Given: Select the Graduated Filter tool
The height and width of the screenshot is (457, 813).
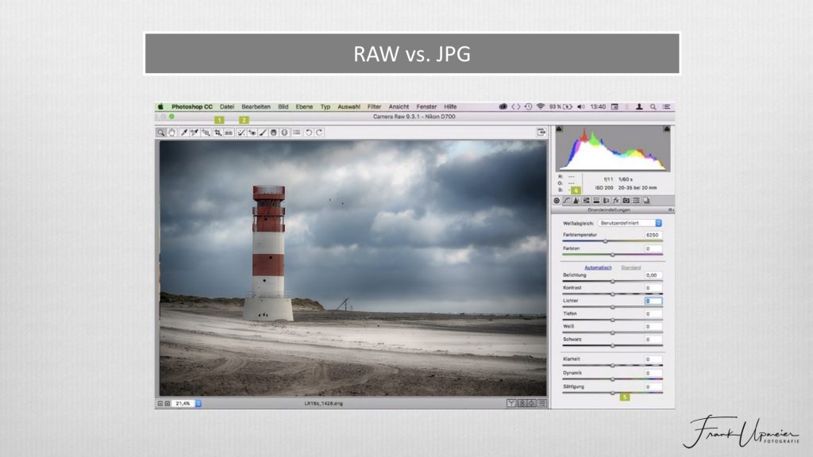Looking at the screenshot, I should pos(274,132).
